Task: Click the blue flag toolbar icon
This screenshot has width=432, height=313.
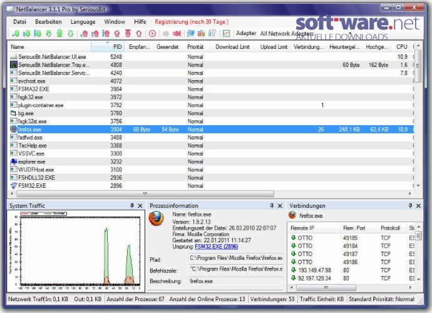Action: [191, 34]
